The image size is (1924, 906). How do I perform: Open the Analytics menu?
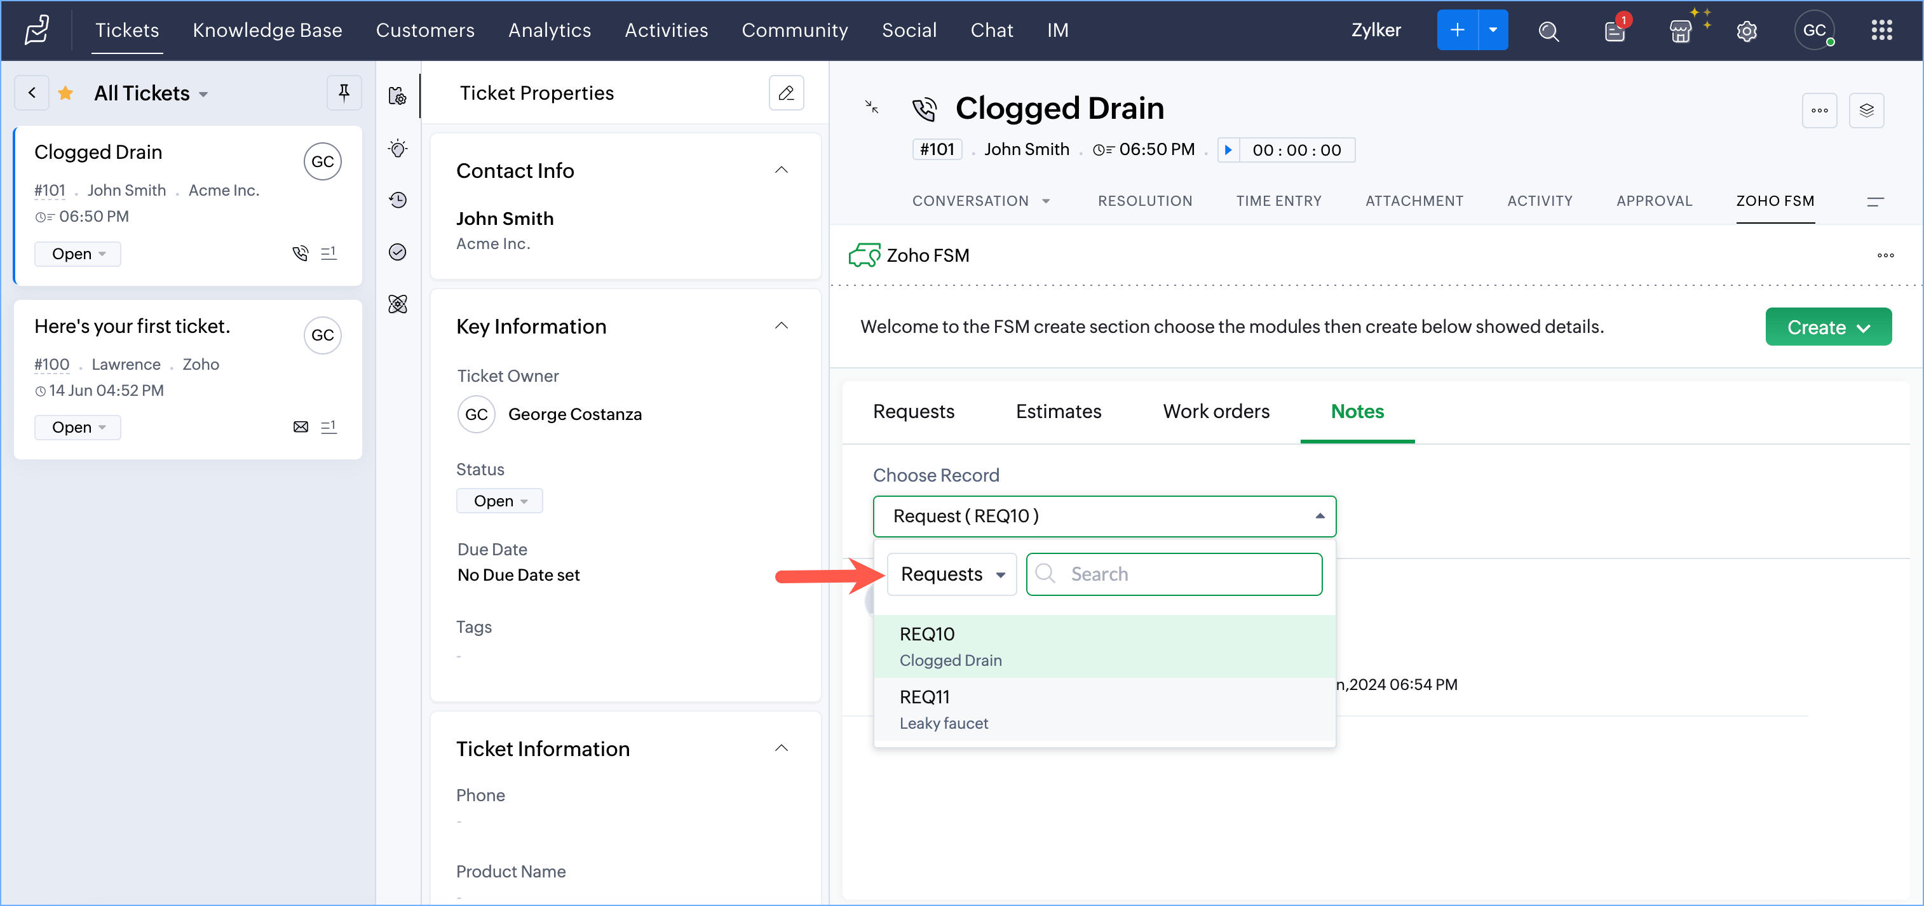[x=549, y=30]
